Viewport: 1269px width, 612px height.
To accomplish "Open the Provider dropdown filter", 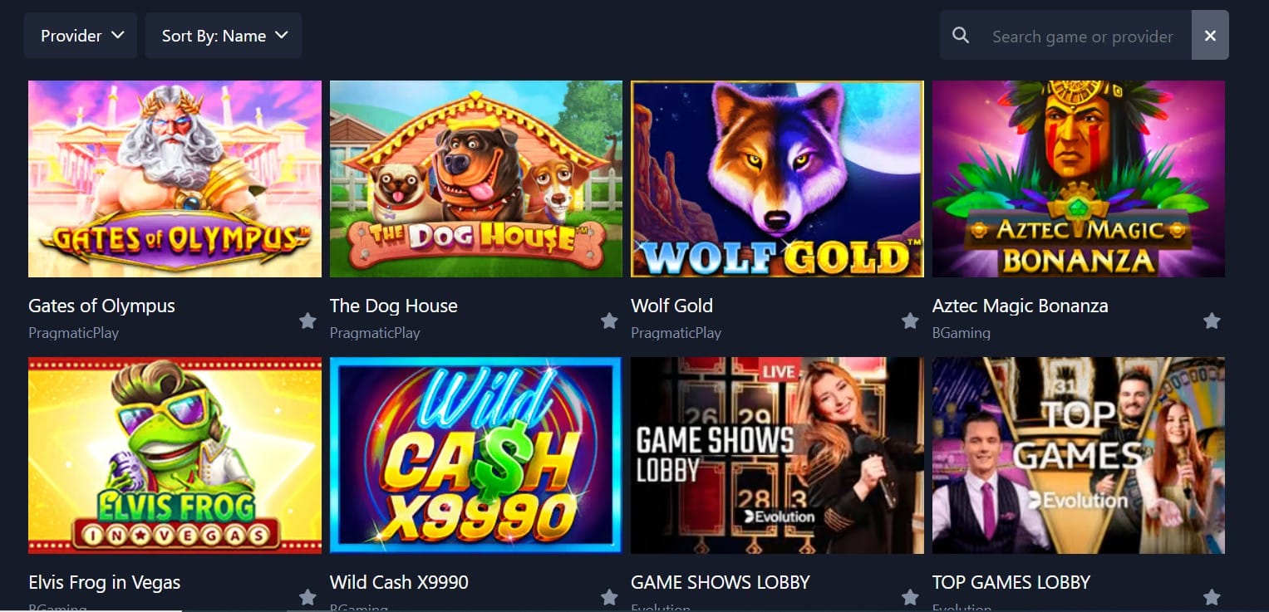I will [81, 36].
